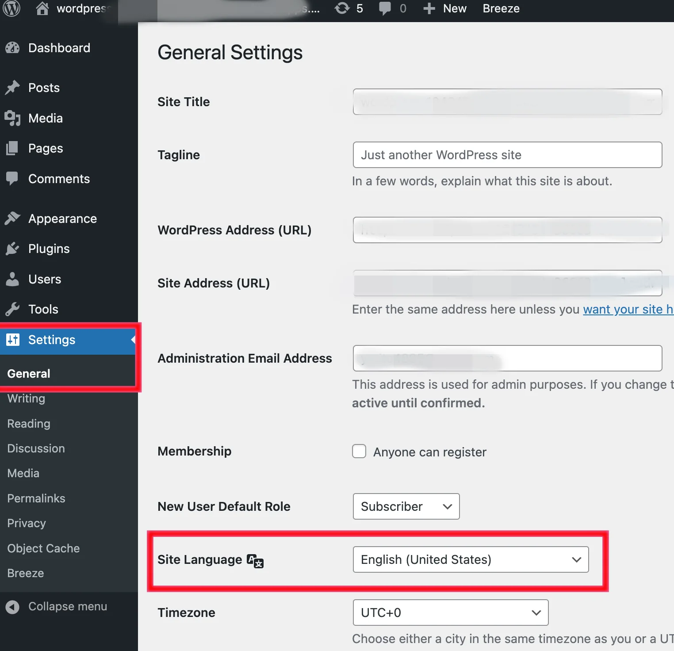Focus the Site Address (URL) field
The width and height of the screenshot is (674, 651).
507,283
